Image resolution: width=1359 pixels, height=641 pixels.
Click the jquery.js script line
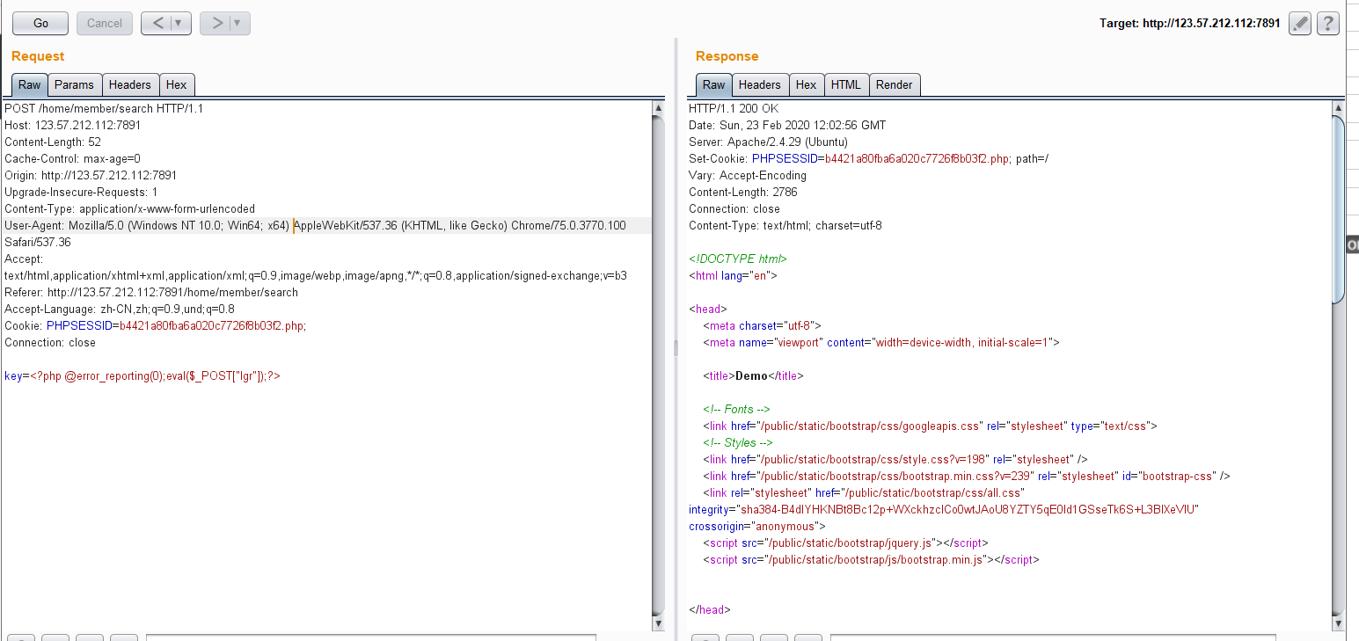[845, 543]
